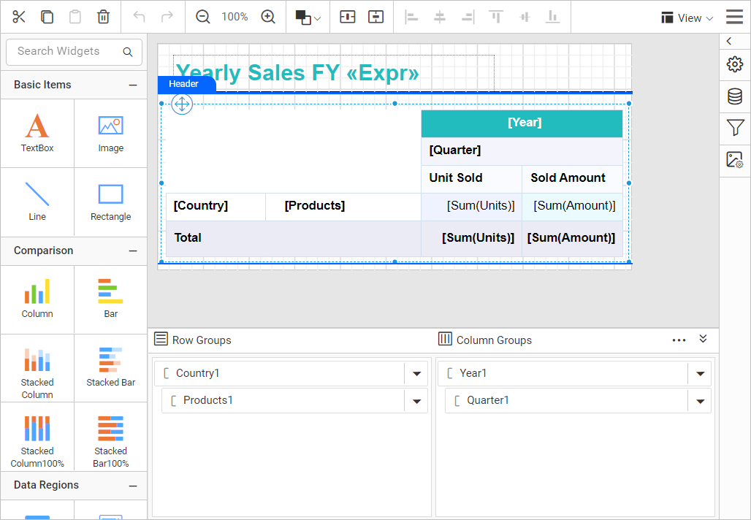This screenshot has height=520, width=751.
Task: Click the center horizontally icon
Action: pos(347,17)
